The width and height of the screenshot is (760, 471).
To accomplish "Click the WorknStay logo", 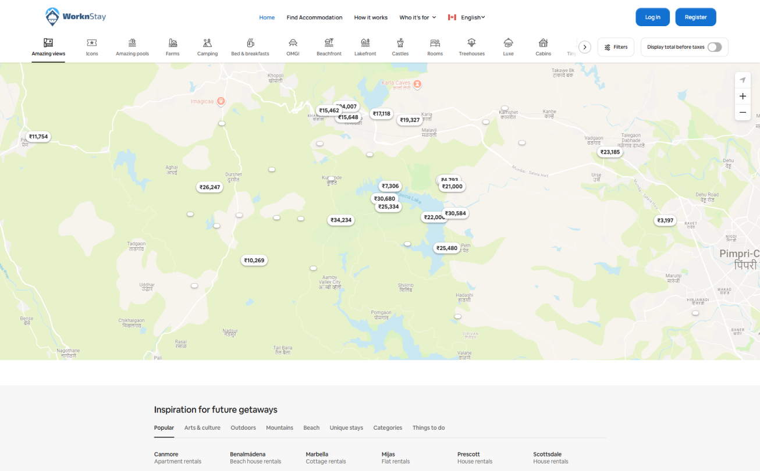I will tap(76, 17).
